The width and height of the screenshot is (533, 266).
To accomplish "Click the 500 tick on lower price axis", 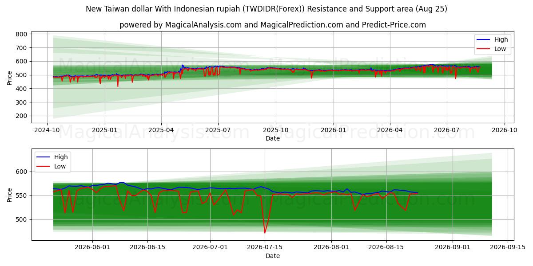I will point(21,219).
